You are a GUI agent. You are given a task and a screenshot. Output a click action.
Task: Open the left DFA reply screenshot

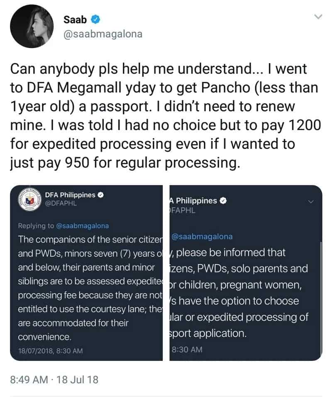click(86, 273)
